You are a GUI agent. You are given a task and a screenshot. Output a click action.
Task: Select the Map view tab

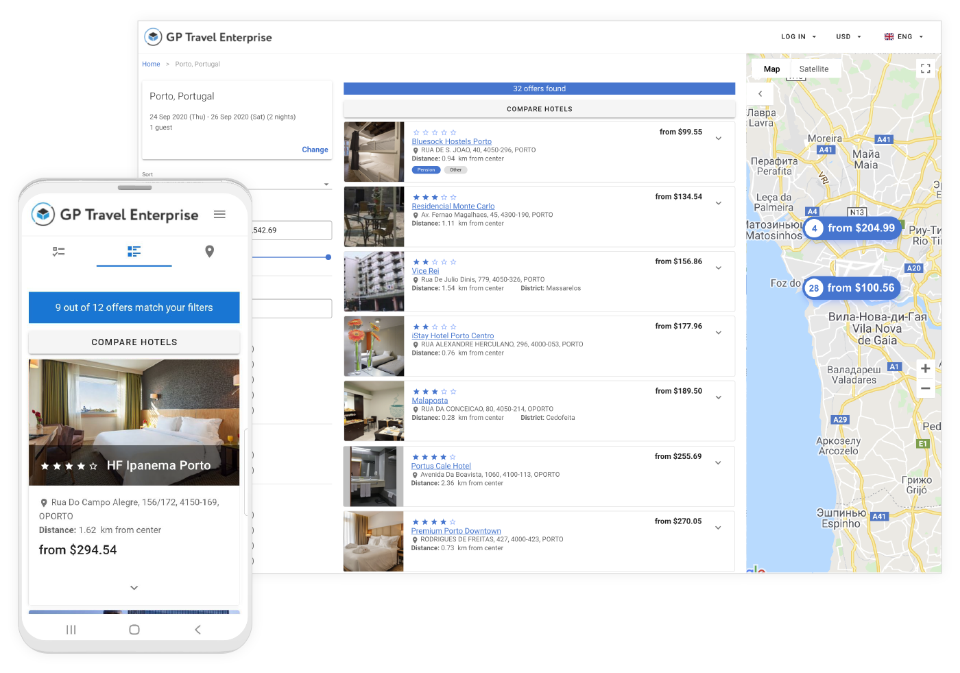click(x=771, y=69)
